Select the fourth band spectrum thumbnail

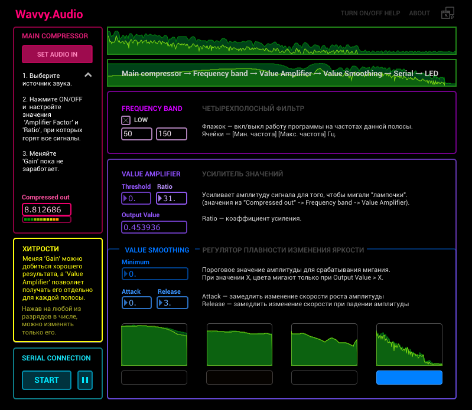tap(409, 345)
